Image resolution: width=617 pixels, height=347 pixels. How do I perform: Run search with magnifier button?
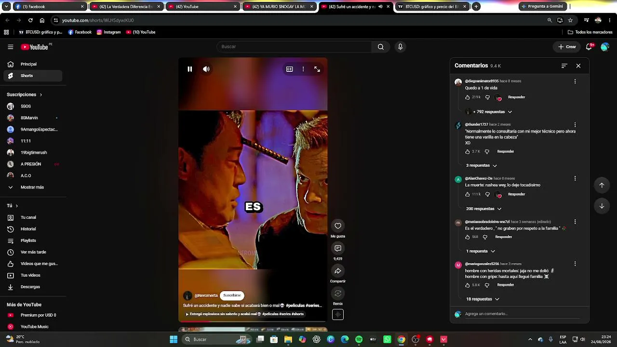381,47
